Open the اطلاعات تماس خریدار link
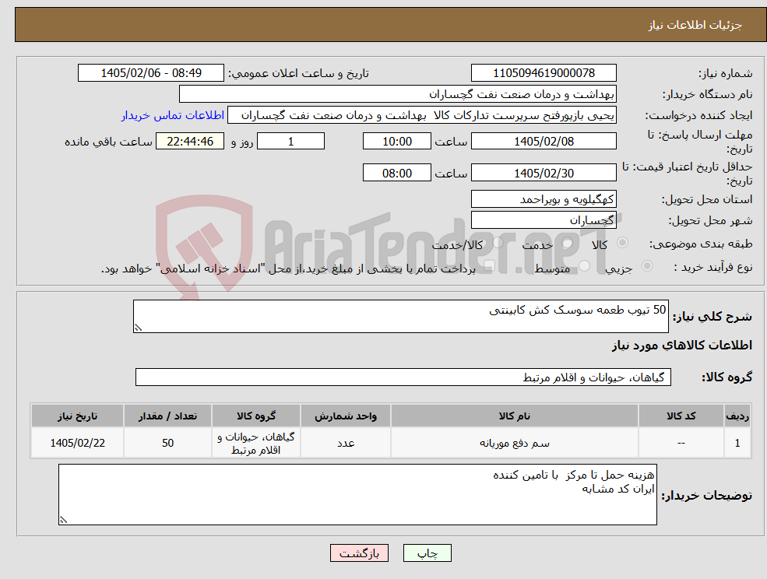Image resolution: width=767 pixels, height=579 pixels. coord(173,115)
